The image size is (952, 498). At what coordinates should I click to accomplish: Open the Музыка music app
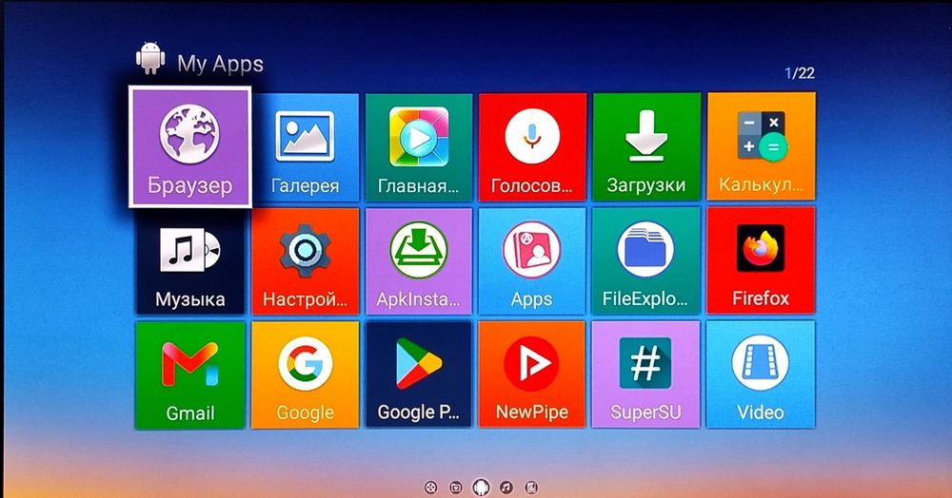[x=190, y=261]
